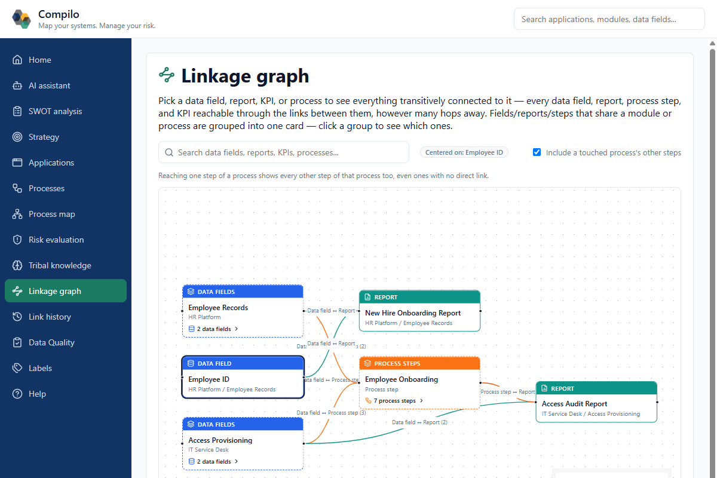Expand 7 process steps in Employee Onboarding
Screen dimensions: 717x478
(394, 401)
